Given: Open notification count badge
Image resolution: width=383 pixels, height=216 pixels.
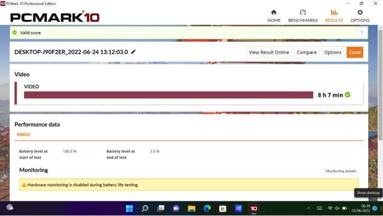Looking at the screenshot, I should pyautogui.click(x=375, y=208).
